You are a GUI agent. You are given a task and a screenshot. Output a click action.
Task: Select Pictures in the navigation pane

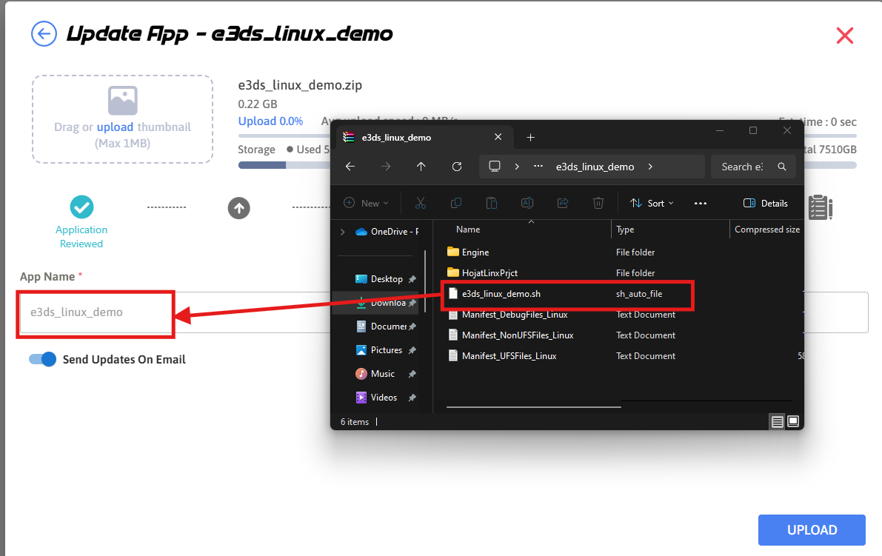pos(386,350)
